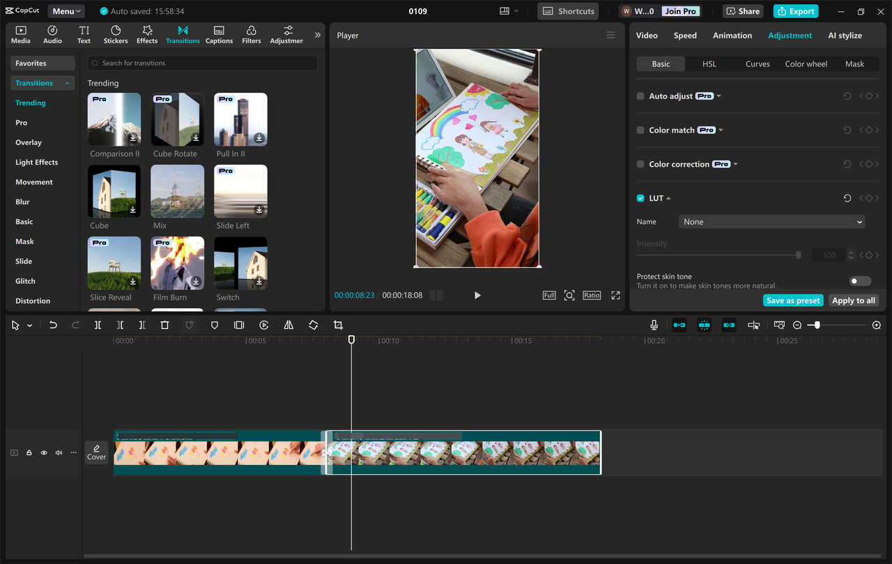Switch to the Curves tab
This screenshot has height=564, width=892.
pyautogui.click(x=758, y=63)
